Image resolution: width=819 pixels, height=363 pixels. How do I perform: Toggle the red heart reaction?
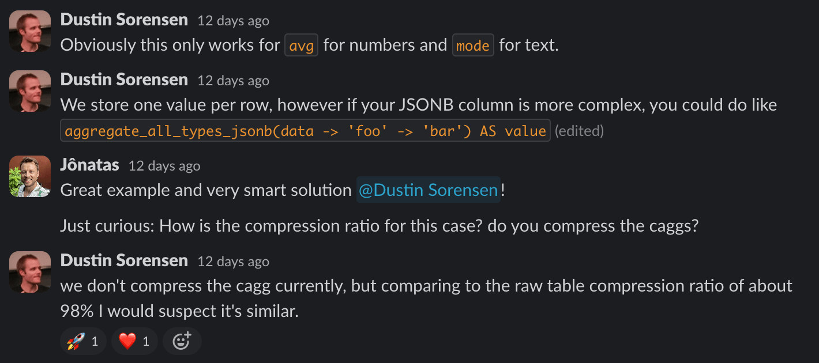[134, 341]
